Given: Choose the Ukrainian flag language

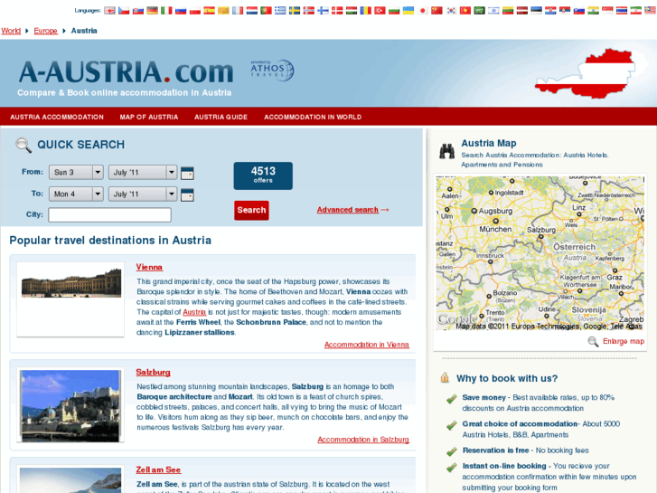Looking at the screenshot, I should (408, 11).
